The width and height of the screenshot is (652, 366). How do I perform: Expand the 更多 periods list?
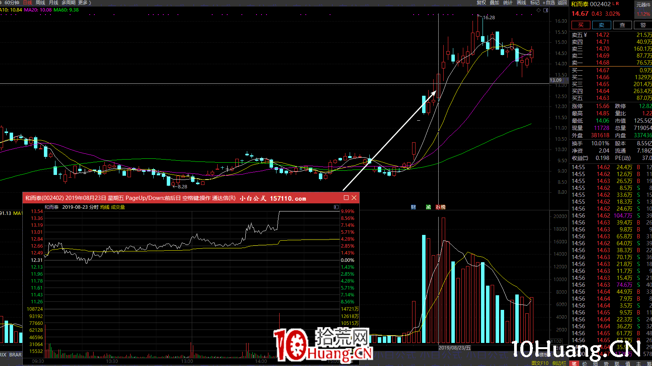85,3
